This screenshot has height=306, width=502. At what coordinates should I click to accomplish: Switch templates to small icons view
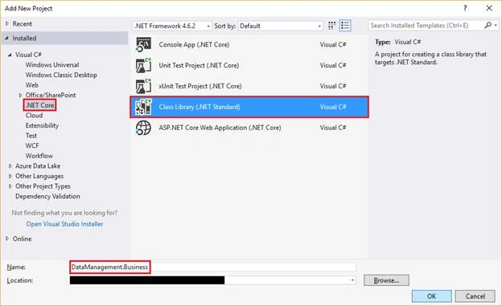tap(332, 26)
